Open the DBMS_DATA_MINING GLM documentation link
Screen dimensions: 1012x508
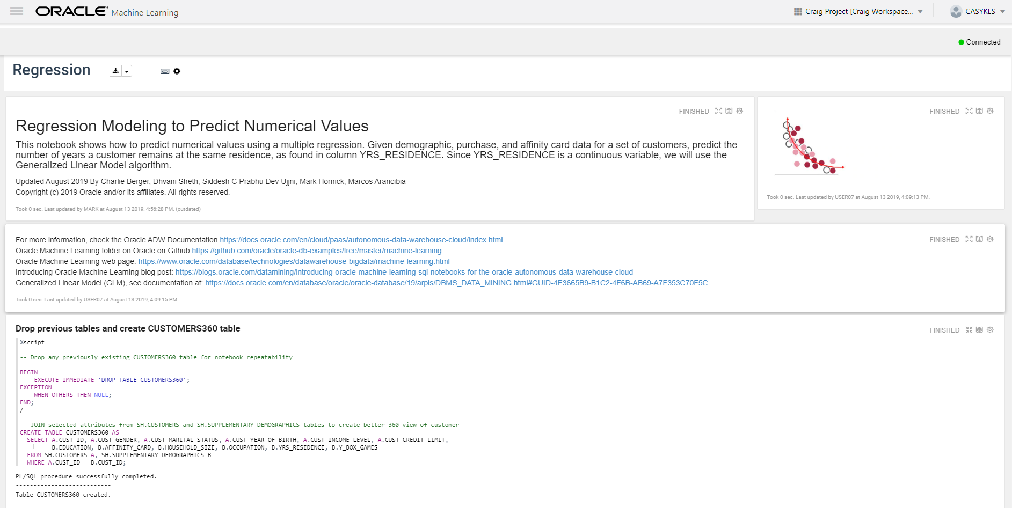[456, 283]
